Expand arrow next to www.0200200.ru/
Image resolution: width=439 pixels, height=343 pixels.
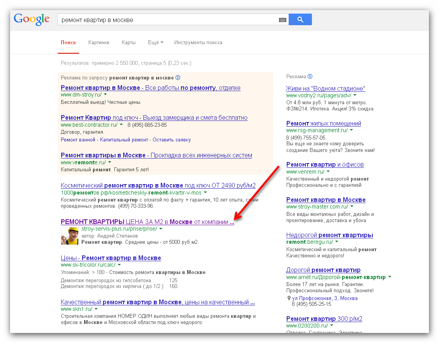click(x=332, y=325)
